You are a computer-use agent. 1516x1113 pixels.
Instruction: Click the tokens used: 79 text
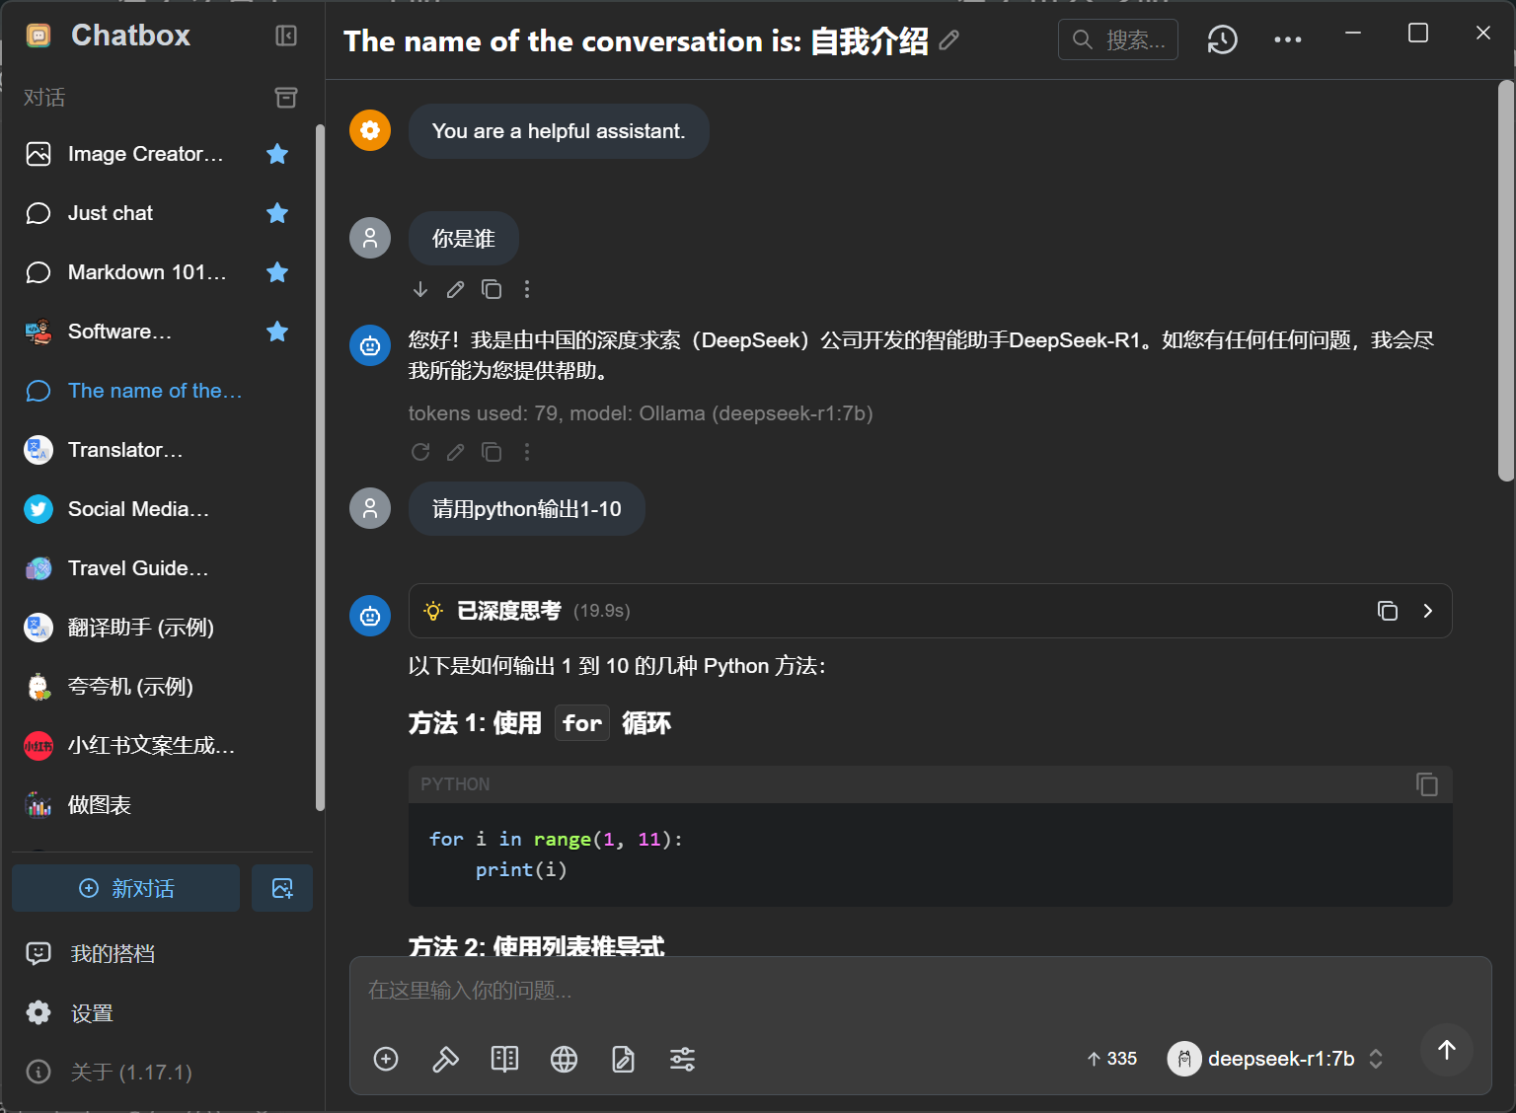tap(483, 413)
